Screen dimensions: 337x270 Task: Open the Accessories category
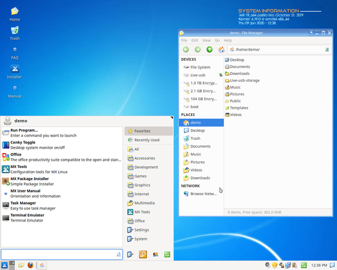coord(148,158)
